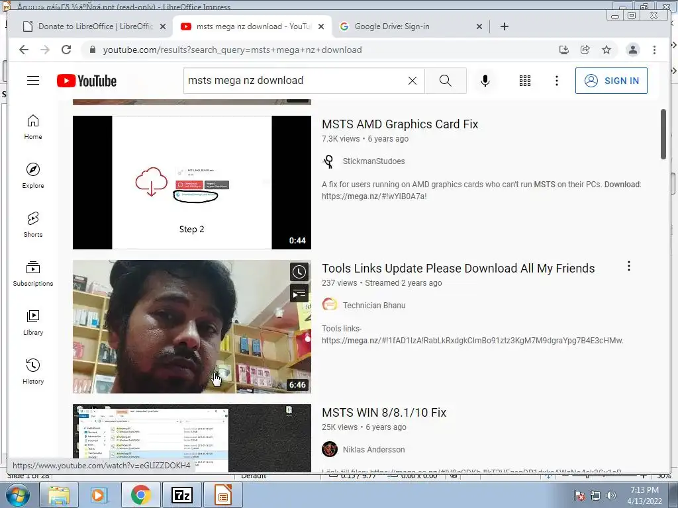Open the YouTube apps grid icon
The image size is (678, 508).
(x=525, y=81)
